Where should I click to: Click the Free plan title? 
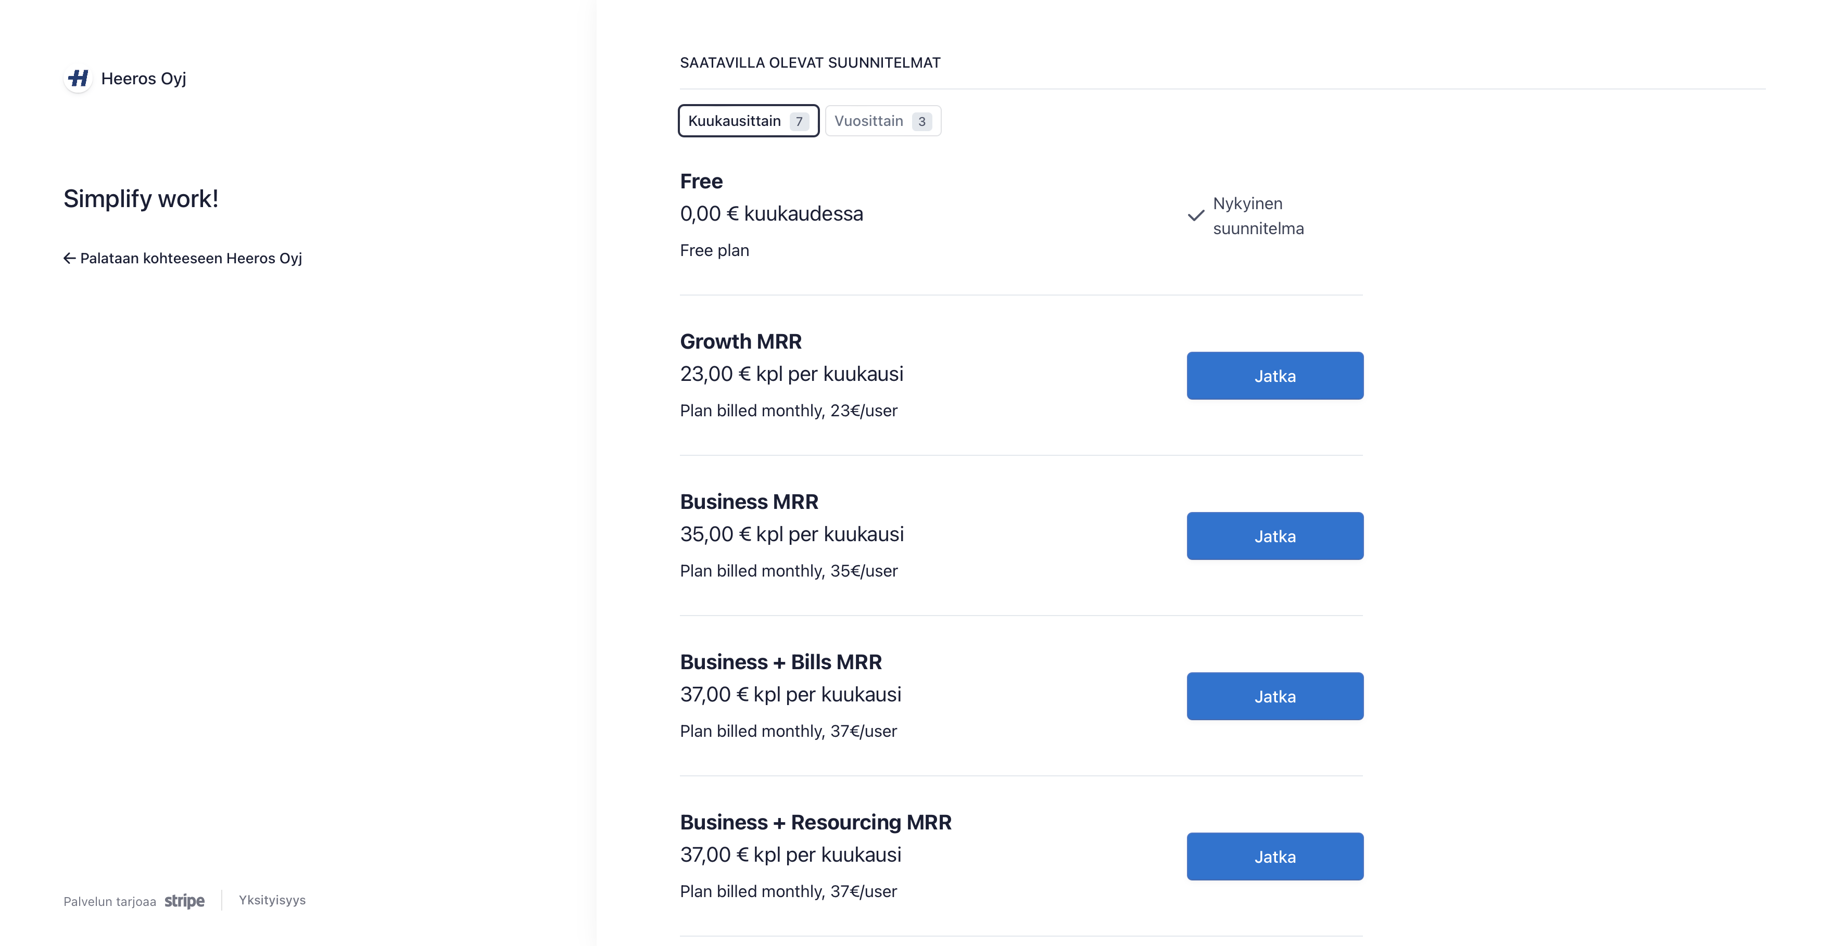[x=701, y=181]
